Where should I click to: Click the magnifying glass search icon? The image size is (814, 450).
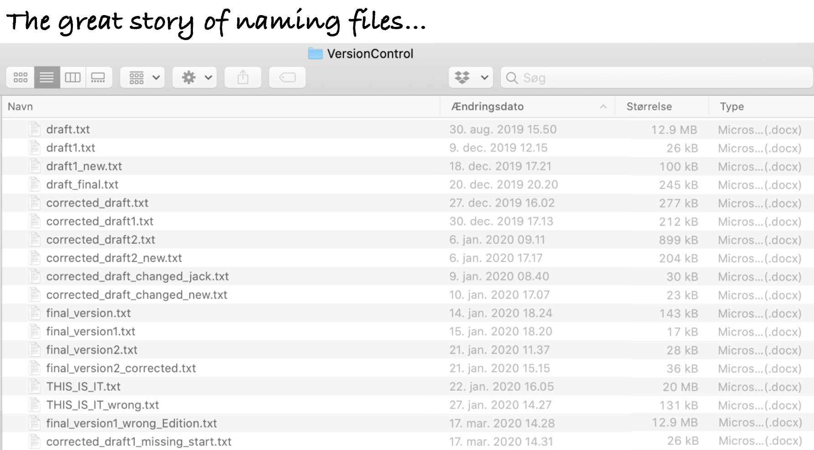(512, 78)
